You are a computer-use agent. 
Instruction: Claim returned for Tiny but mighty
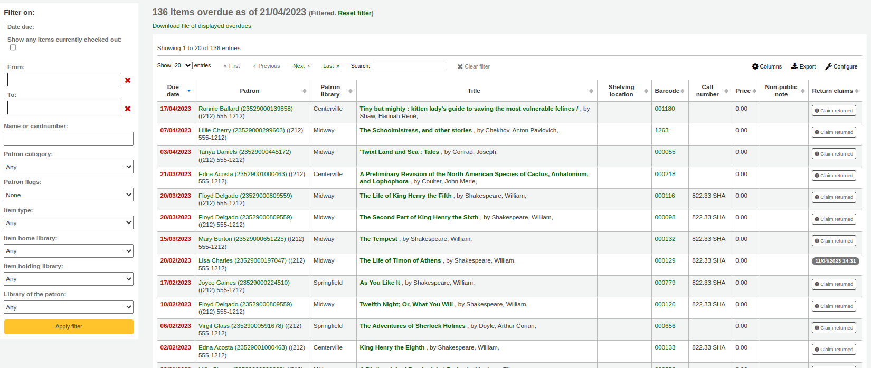click(834, 111)
